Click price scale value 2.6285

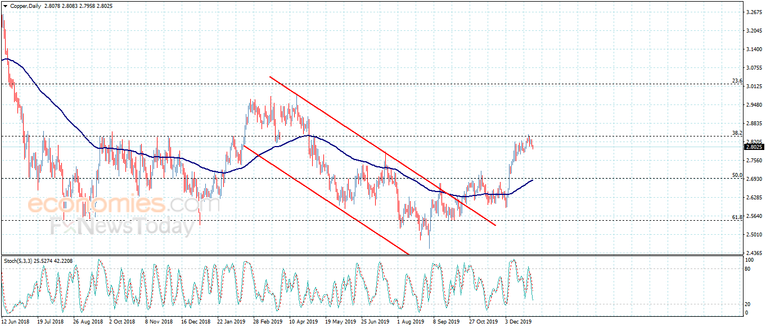coord(754,198)
